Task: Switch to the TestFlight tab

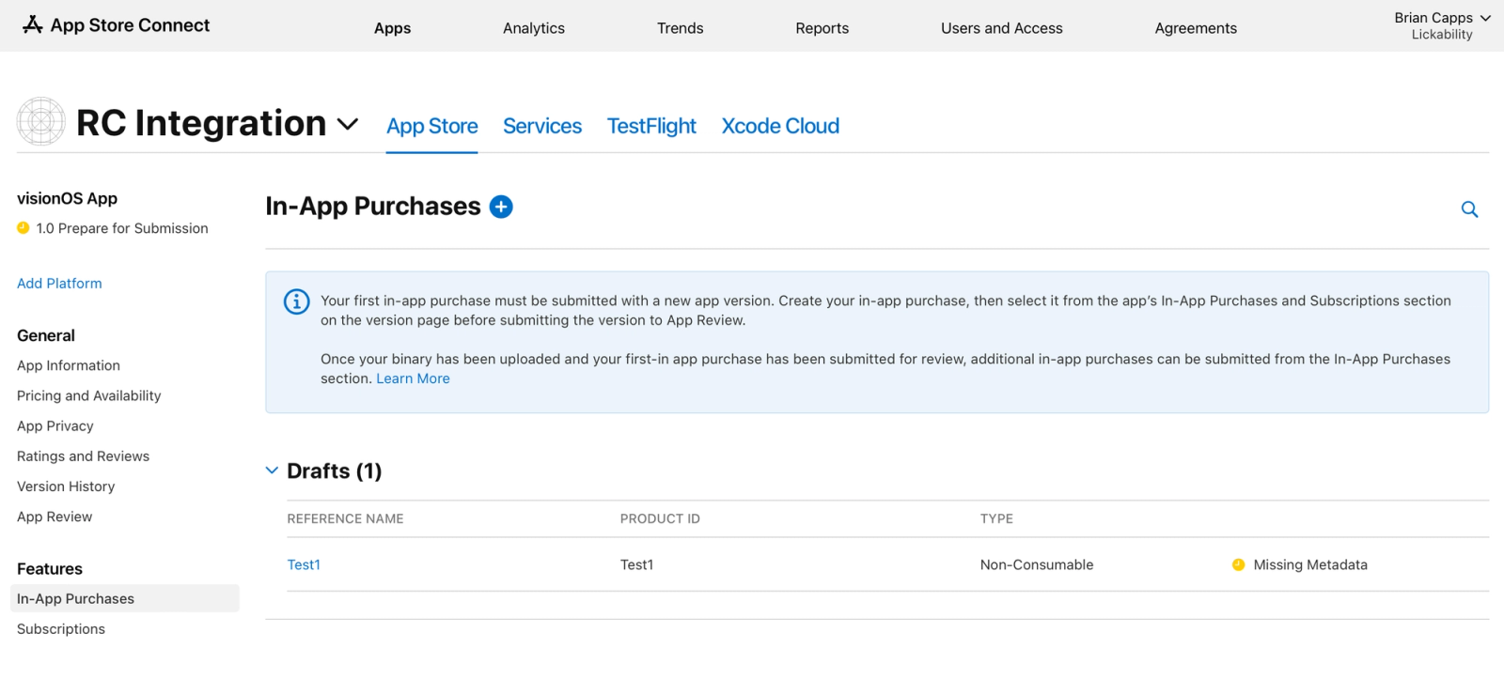Action: point(651,126)
